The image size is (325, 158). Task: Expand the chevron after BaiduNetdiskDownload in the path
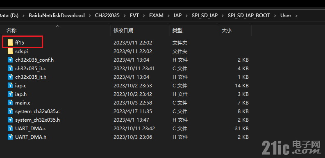(x=90, y=16)
